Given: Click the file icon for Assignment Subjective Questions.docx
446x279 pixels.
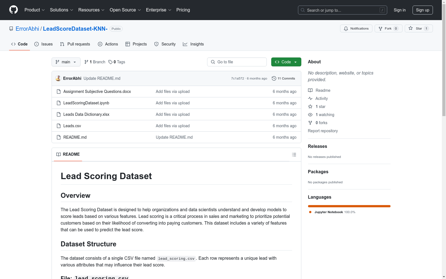Looking at the screenshot, I should pyautogui.click(x=59, y=92).
